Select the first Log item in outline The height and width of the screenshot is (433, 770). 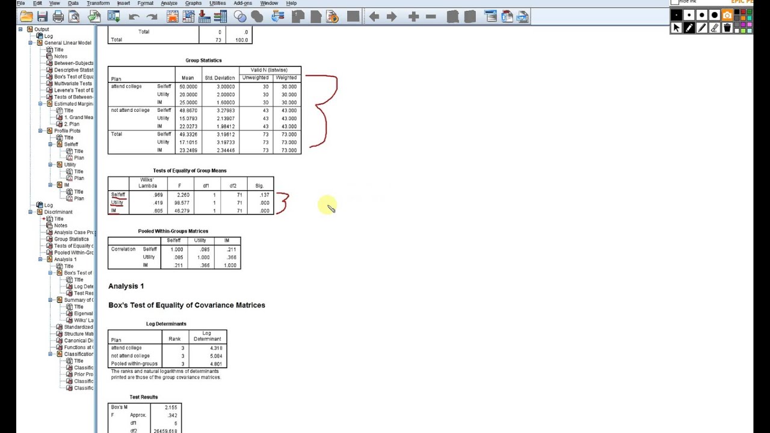tap(48, 36)
